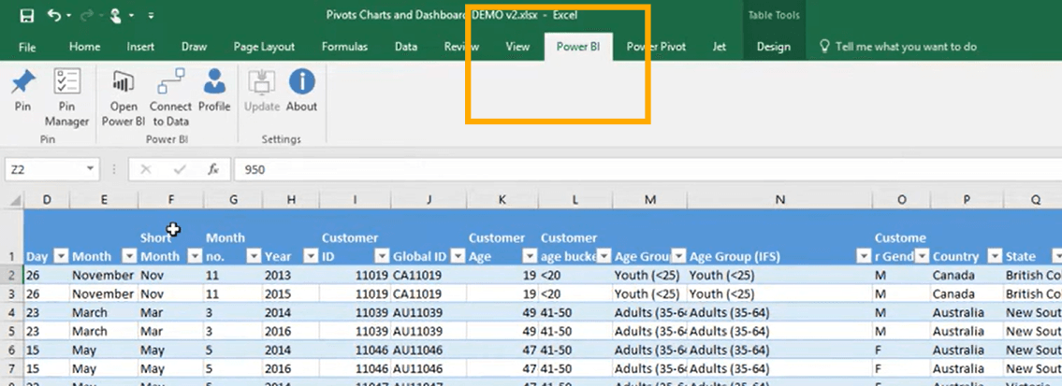Image resolution: width=1062 pixels, height=386 pixels.
Task: Click Year cell 2016 in row 5
Action: (x=291, y=331)
